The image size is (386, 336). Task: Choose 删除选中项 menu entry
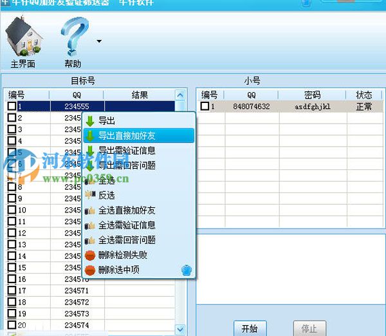pyautogui.click(x=139, y=270)
